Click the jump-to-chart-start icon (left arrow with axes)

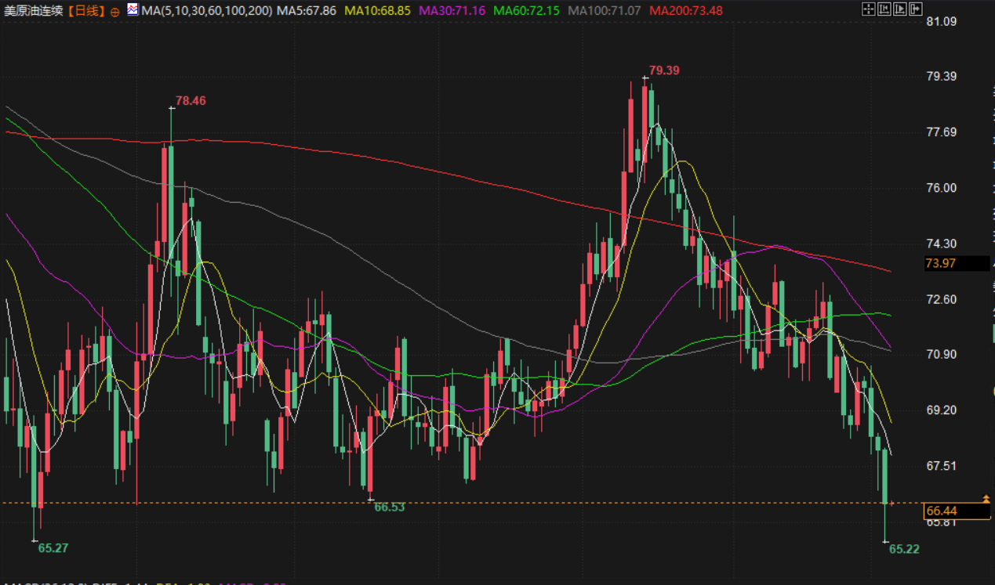tap(884, 9)
